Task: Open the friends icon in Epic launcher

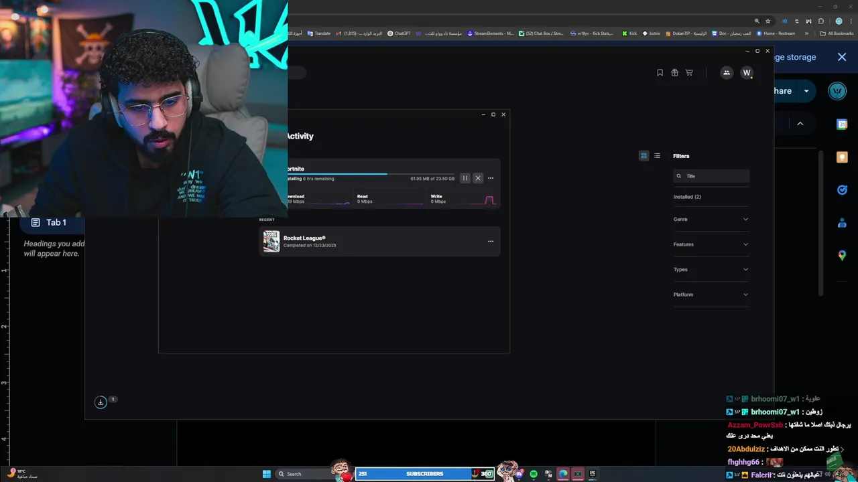Action: click(727, 72)
